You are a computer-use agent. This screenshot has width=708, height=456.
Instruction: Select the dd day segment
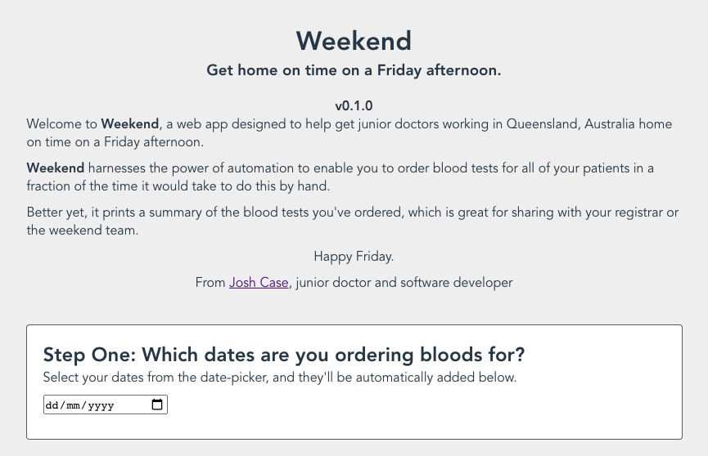coord(52,405)
